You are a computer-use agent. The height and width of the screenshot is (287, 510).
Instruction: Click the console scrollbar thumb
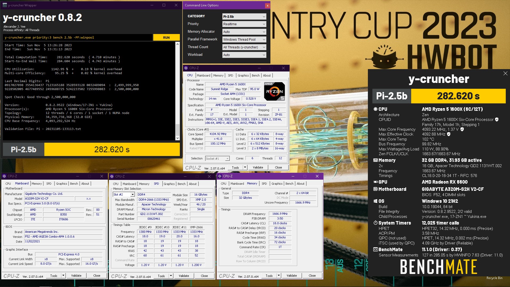coord(177,130)
